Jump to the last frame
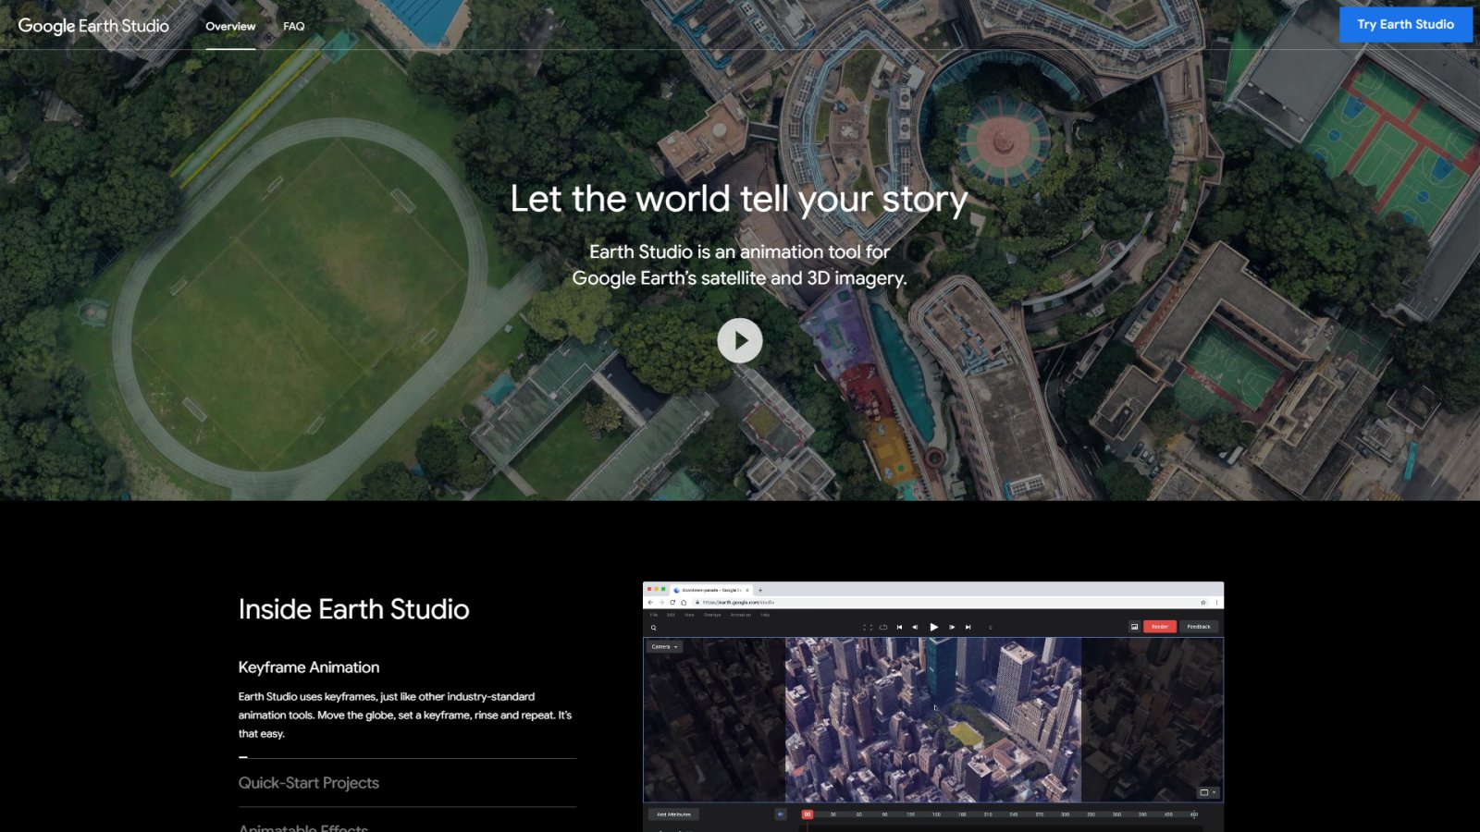1480x832 pixels. click(968, 627)
